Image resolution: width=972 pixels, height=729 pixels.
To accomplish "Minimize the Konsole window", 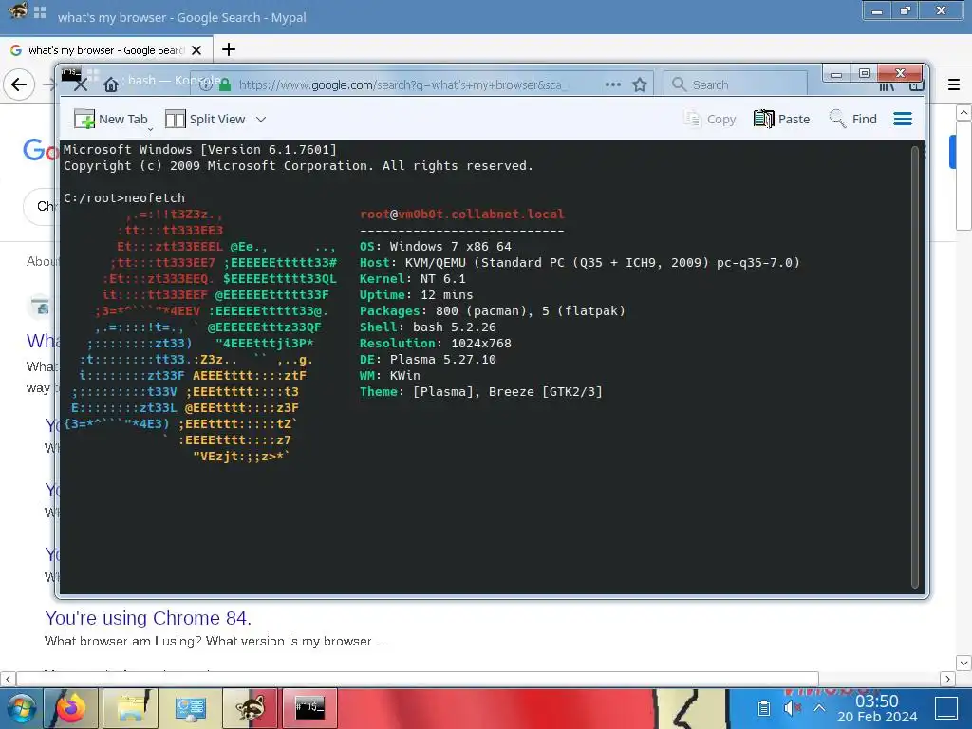I will [x=836, y=74].
